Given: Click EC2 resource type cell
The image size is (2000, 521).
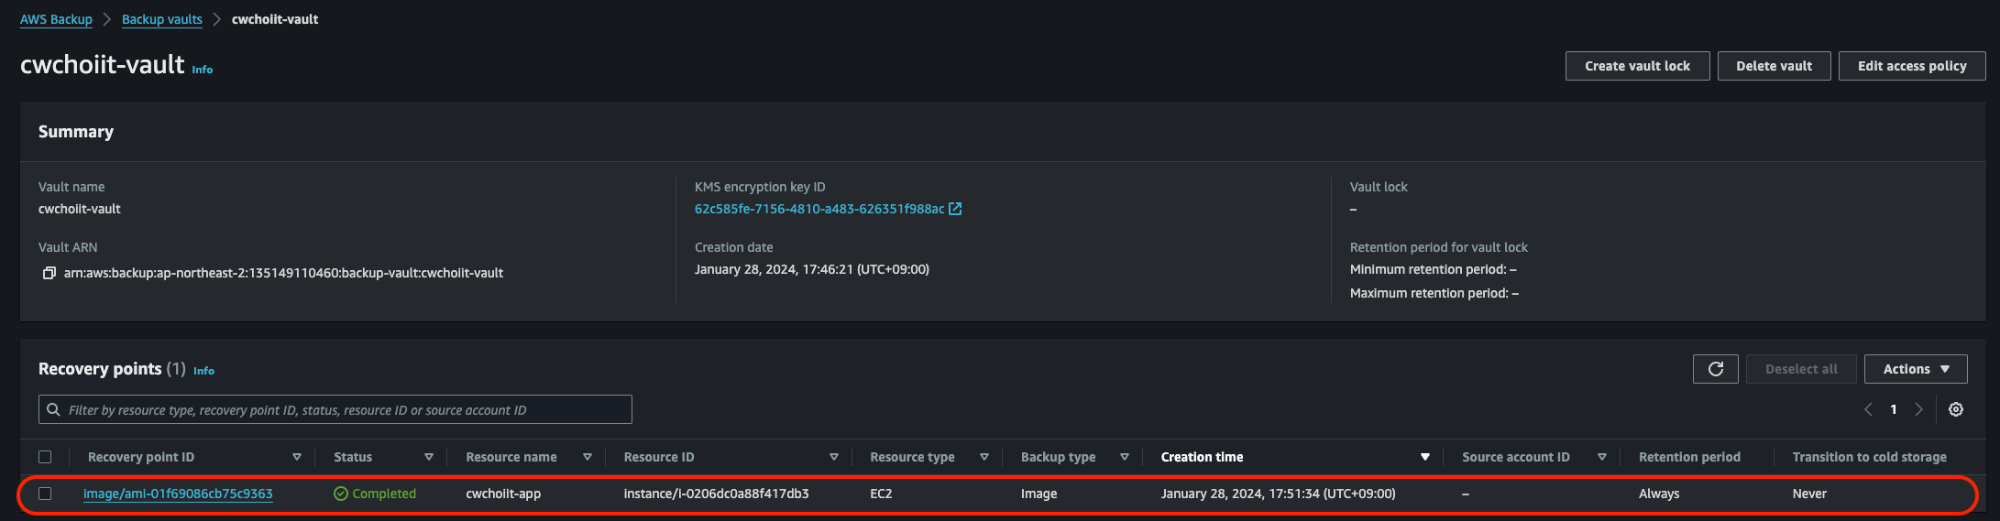Looking at the screenshot, I should pos(881,494).
